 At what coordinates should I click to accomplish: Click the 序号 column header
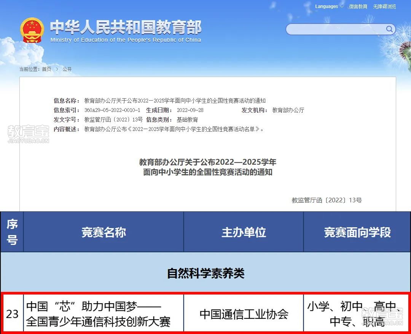click(x=12, y=232)
